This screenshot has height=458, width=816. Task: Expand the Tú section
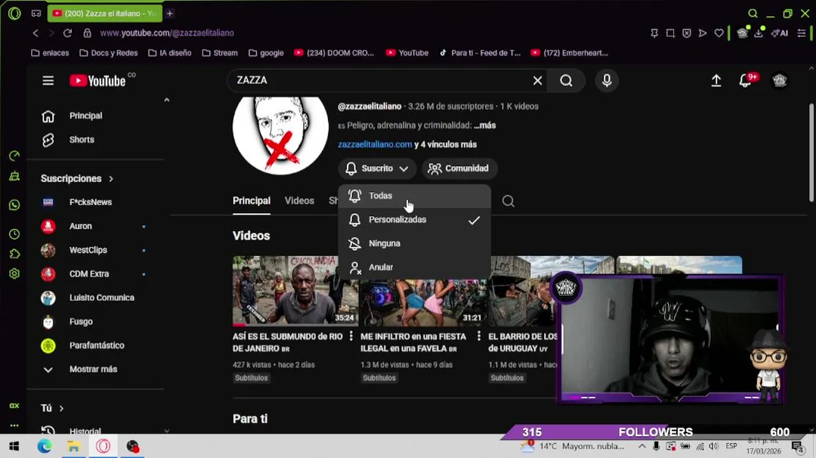point(52,408)
